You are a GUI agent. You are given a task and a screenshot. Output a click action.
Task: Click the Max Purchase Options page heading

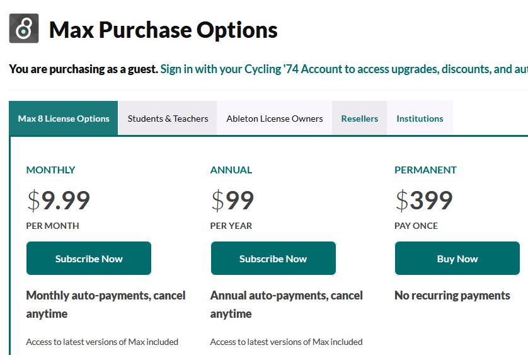pyautogui.click(x=163, y=30)
